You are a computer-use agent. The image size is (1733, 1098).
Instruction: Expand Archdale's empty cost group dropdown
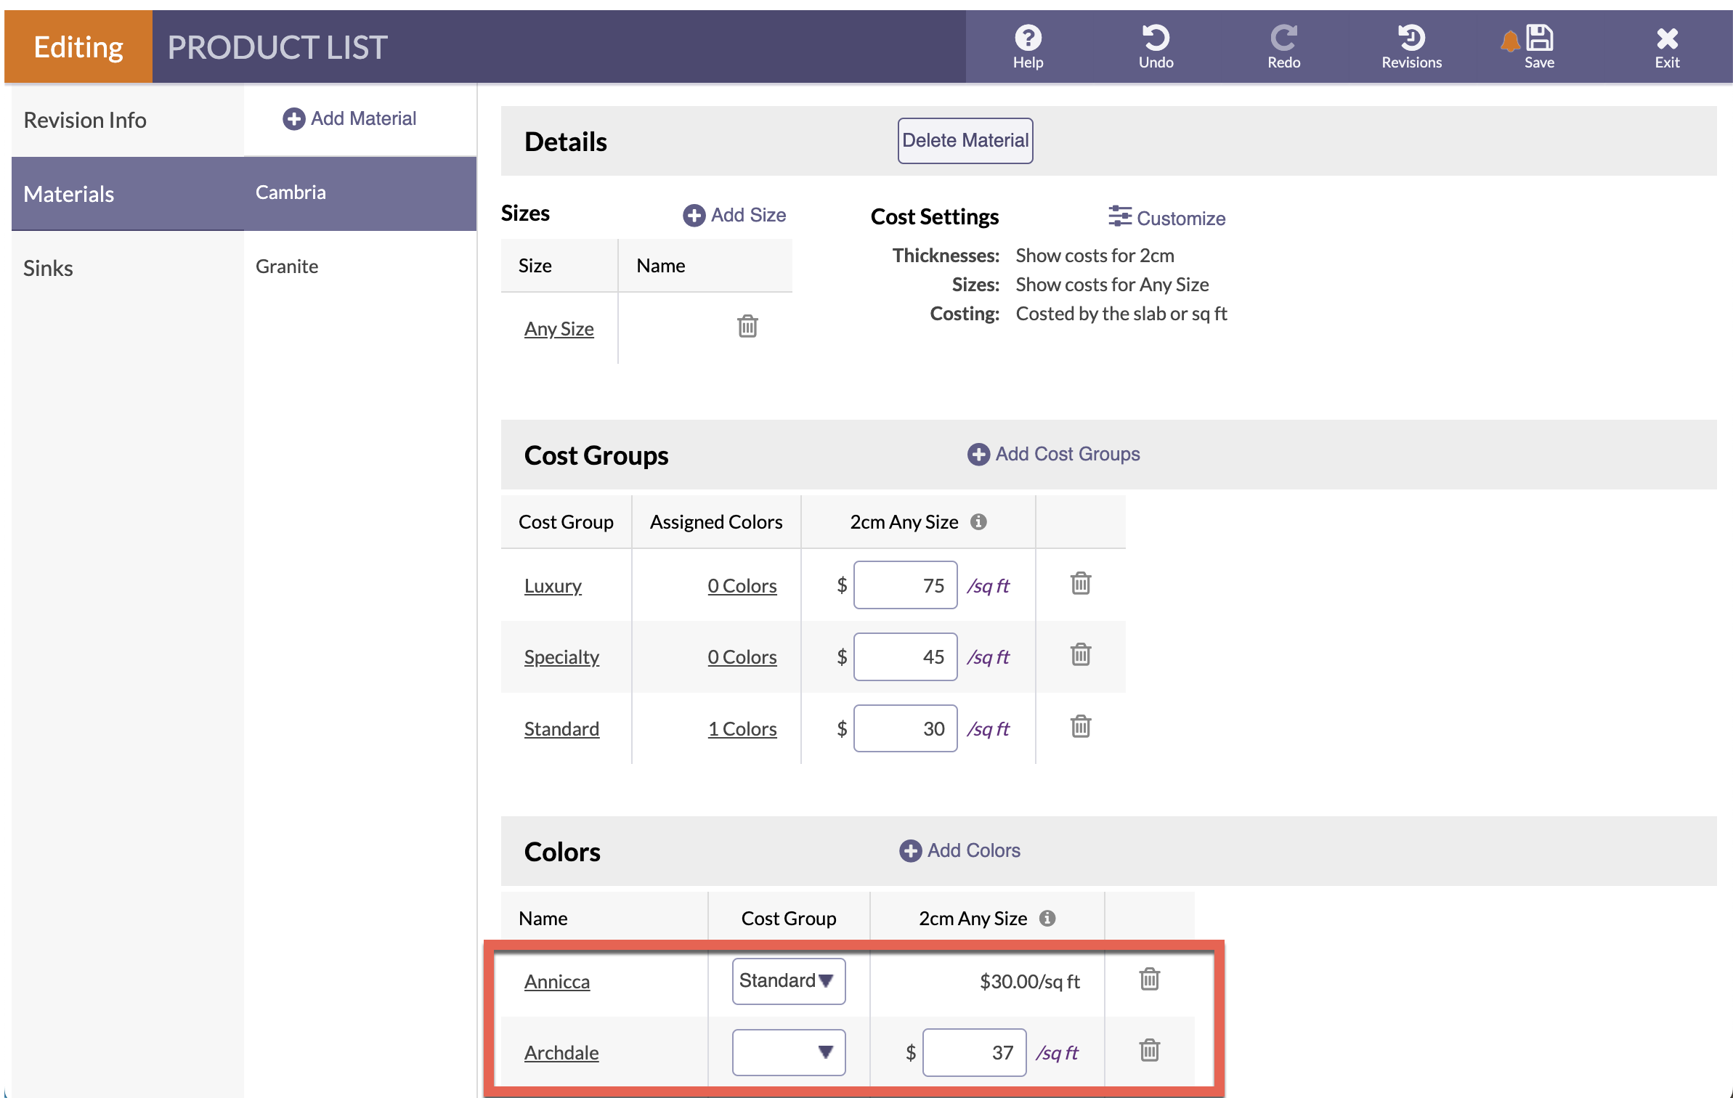point(788,1052)
